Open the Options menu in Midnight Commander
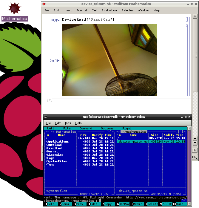This screenshot has height=208, width=199. (107, 129)
